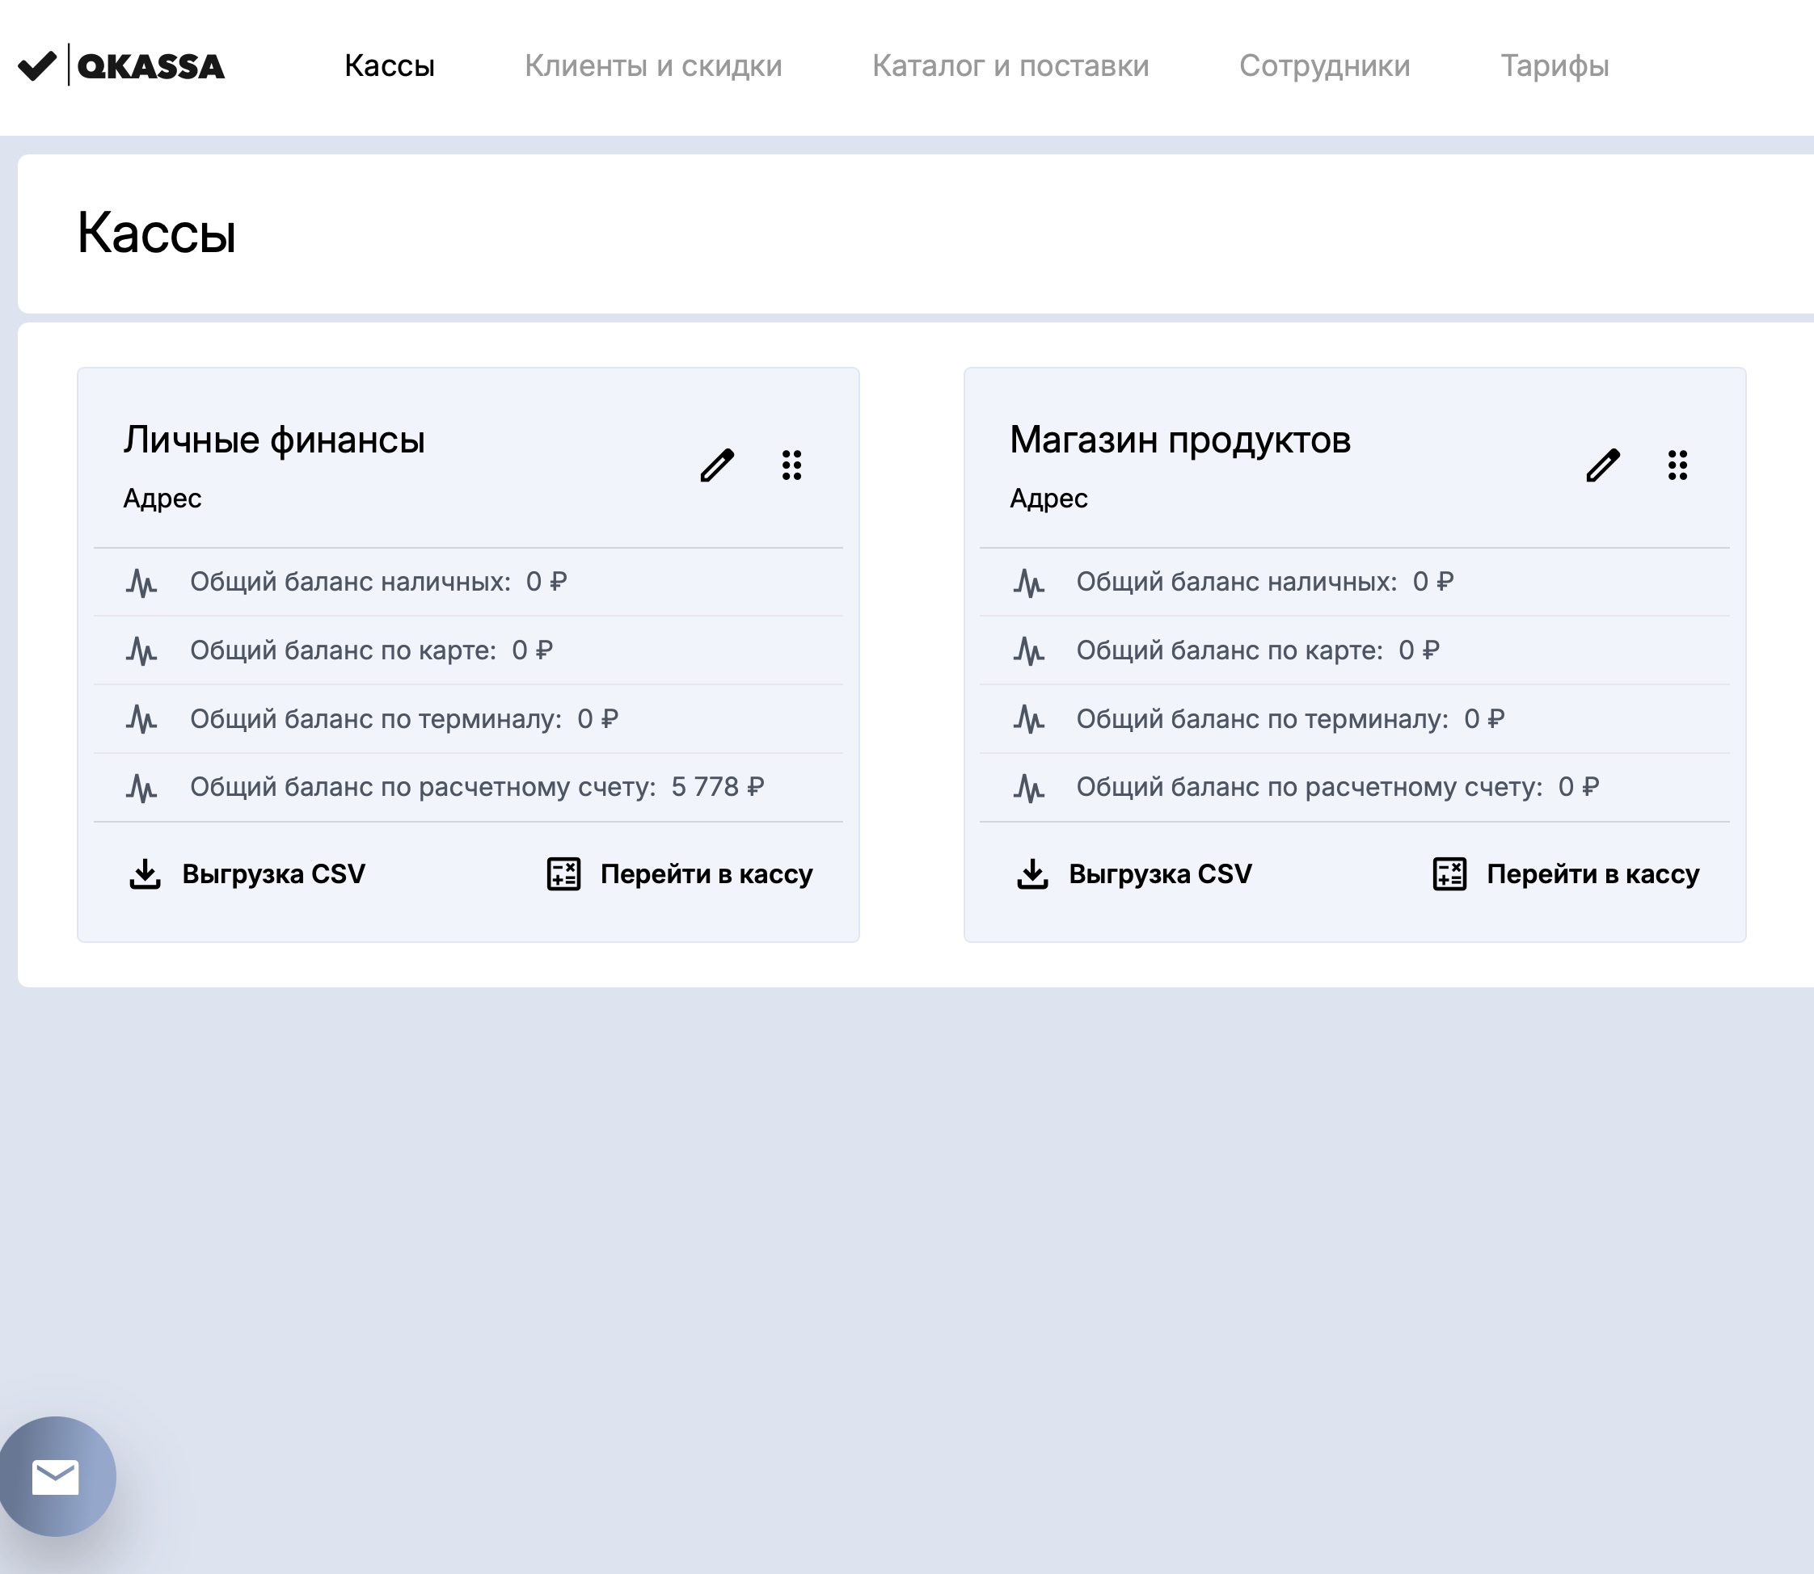Viewport: 1814px width, 1574px height.
Task: Edit Личные финансы with pencil icon
Action: pyautogui.click(x=716, y=465)
